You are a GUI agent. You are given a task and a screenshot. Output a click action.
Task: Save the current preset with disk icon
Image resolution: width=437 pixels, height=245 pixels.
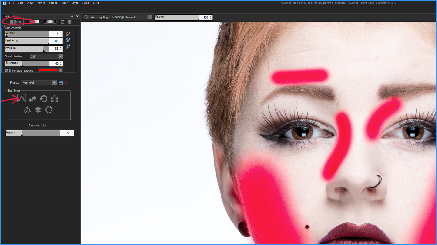tap(61, 83)
